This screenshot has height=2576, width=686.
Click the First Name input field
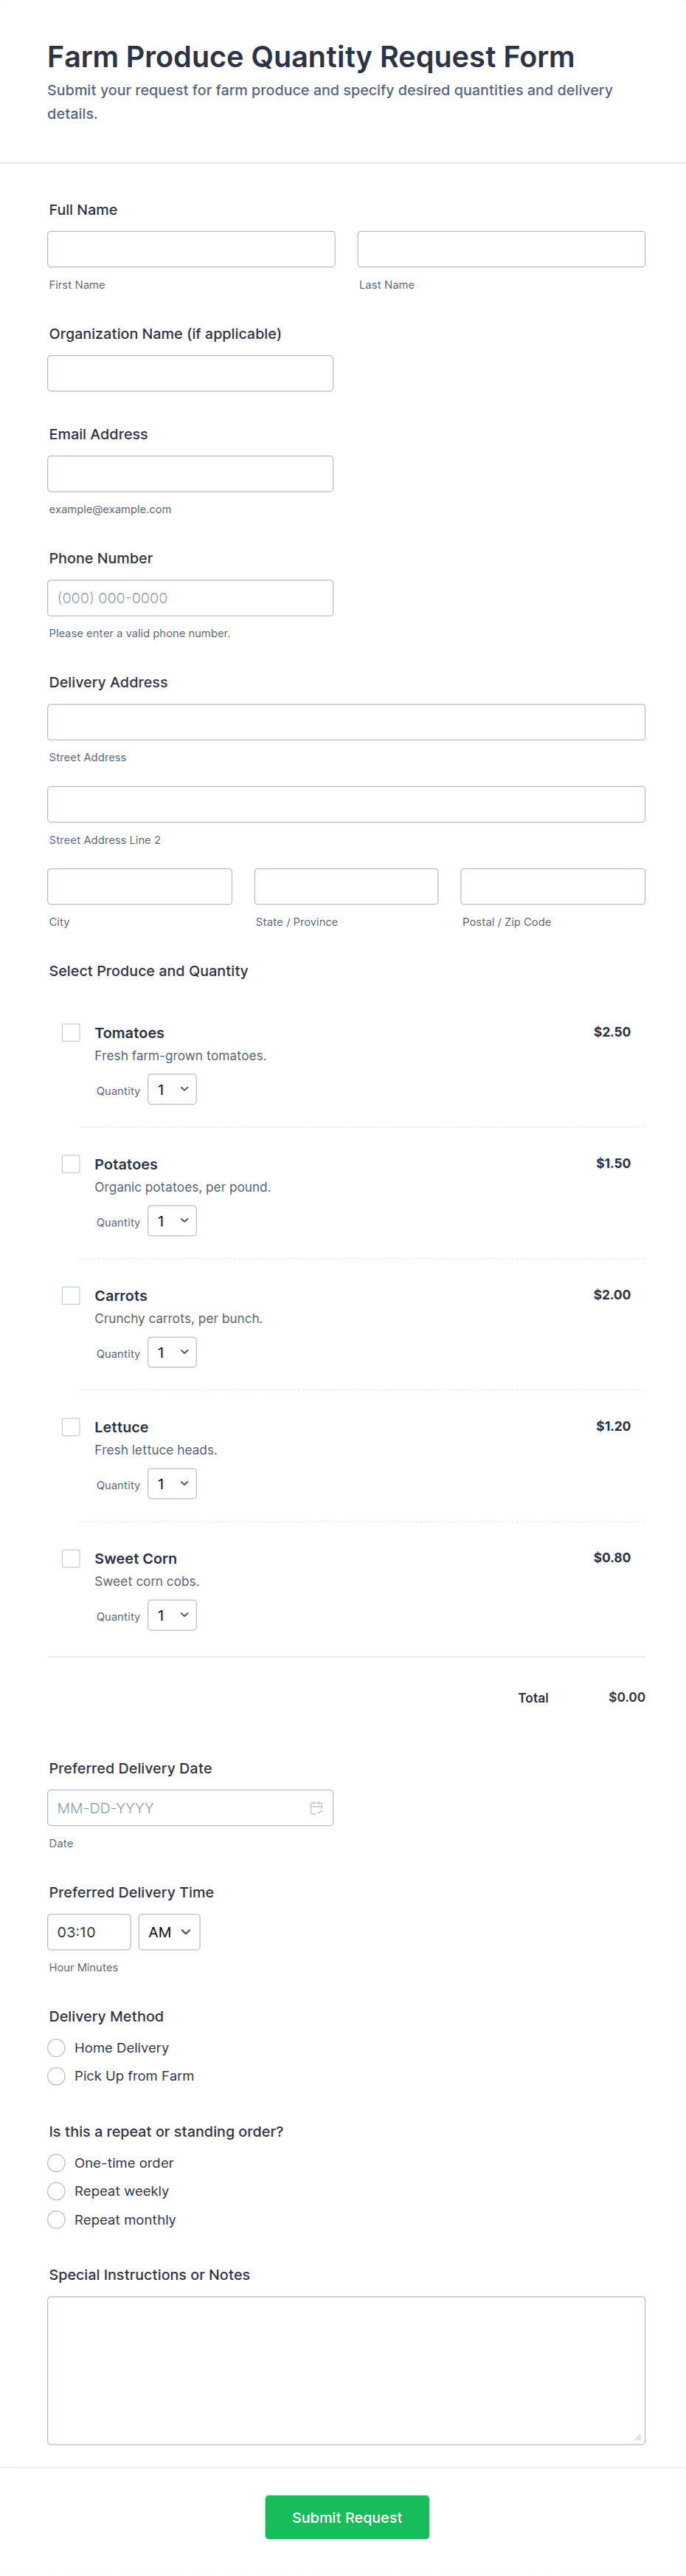[x=191, y=249]
